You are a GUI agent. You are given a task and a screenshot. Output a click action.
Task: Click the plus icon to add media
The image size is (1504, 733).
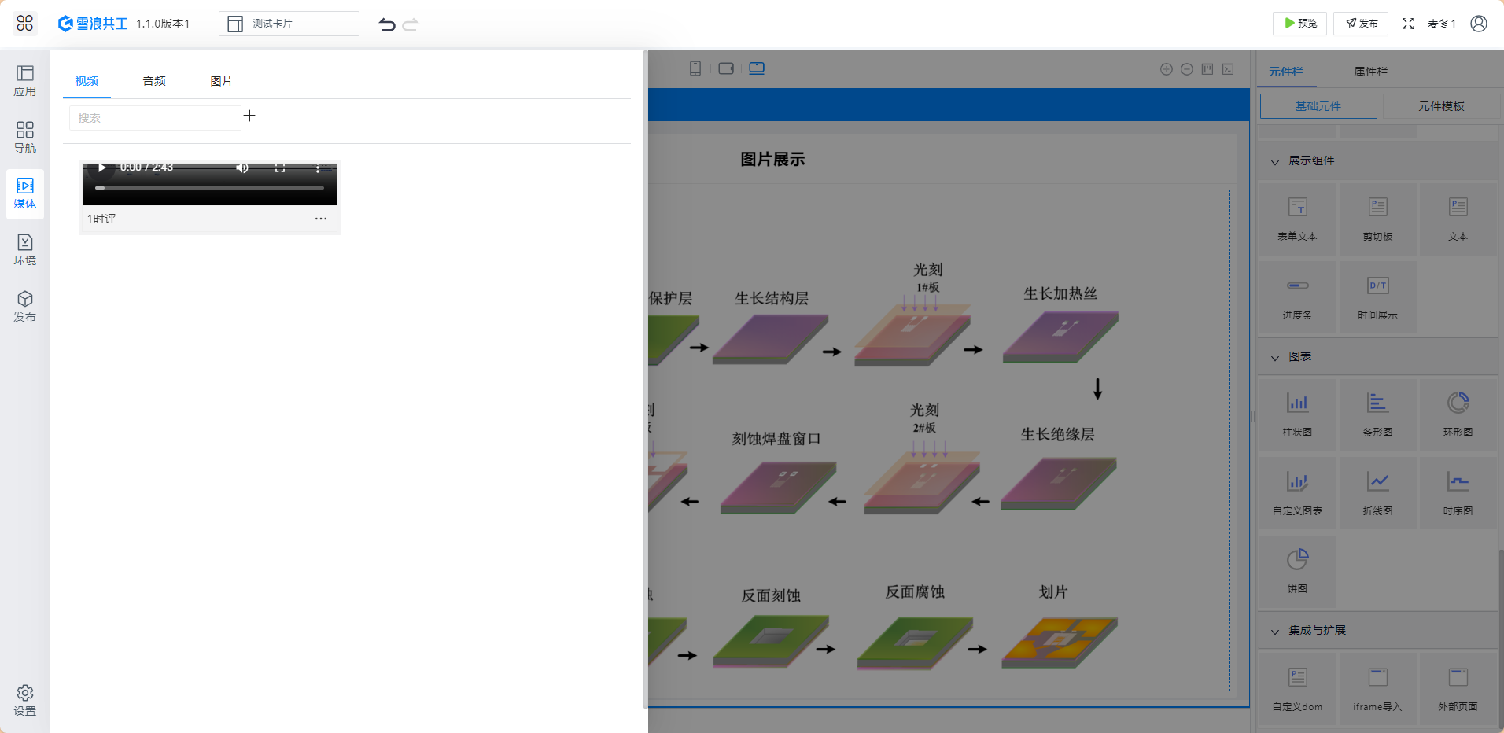click(x=249, y=116)
